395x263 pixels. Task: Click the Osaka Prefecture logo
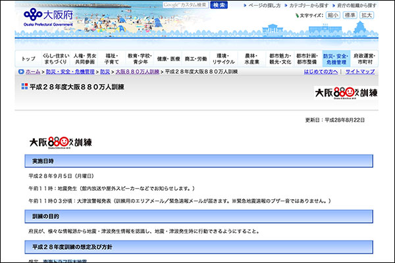tap(46, 14)
